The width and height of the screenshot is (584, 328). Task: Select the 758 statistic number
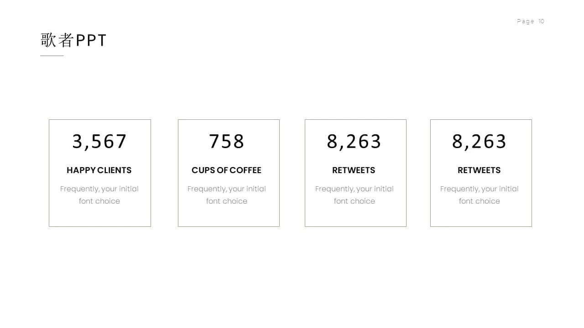[227, 142]
